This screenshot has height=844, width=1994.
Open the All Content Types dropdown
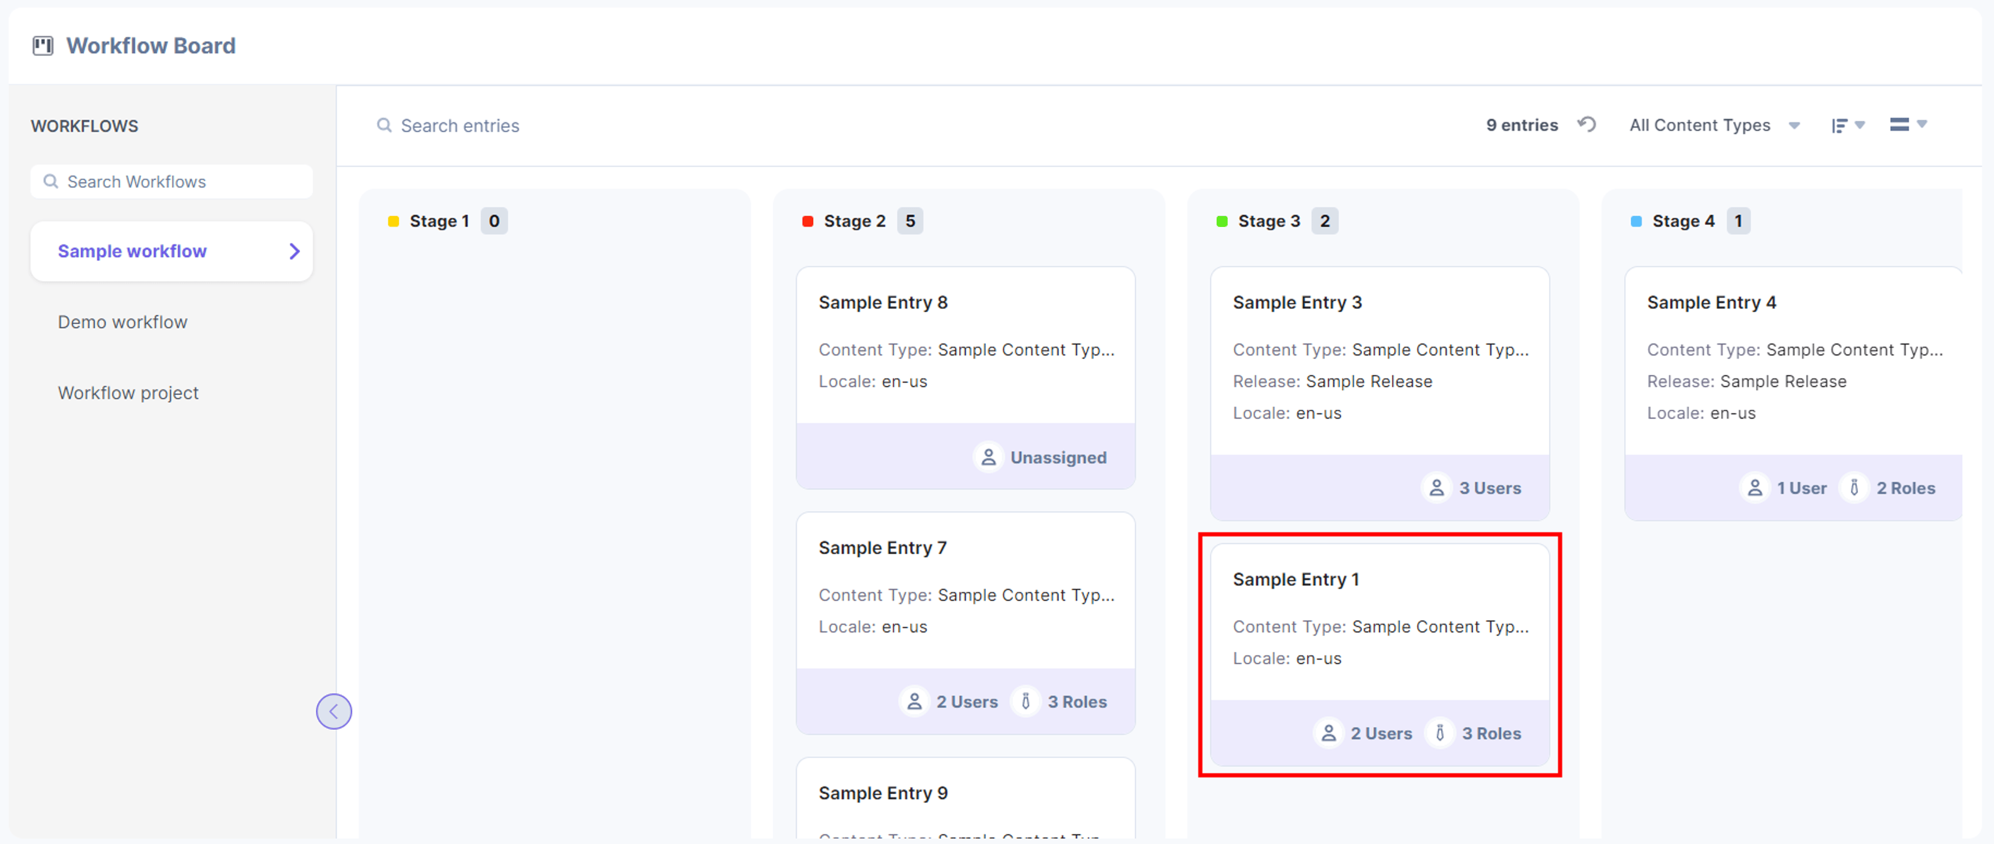[1715, 126]
